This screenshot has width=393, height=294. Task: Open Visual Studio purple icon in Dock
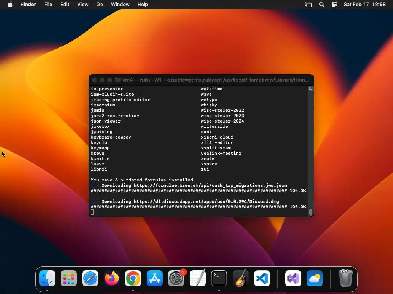(x=293, y=278)
